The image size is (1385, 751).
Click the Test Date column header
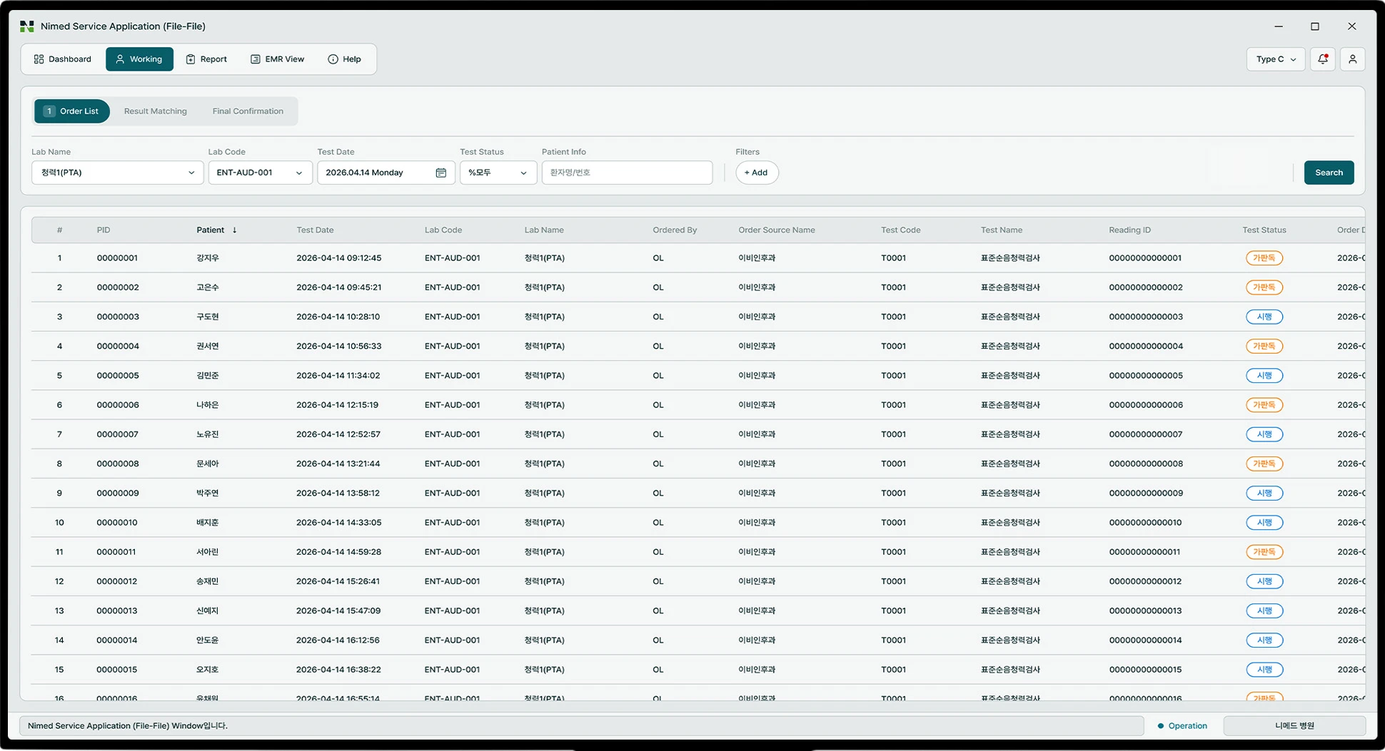[315, 230]
